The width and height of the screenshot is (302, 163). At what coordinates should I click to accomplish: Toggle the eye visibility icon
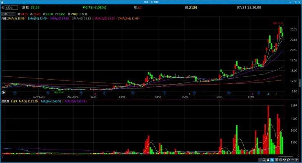[284, 160]
